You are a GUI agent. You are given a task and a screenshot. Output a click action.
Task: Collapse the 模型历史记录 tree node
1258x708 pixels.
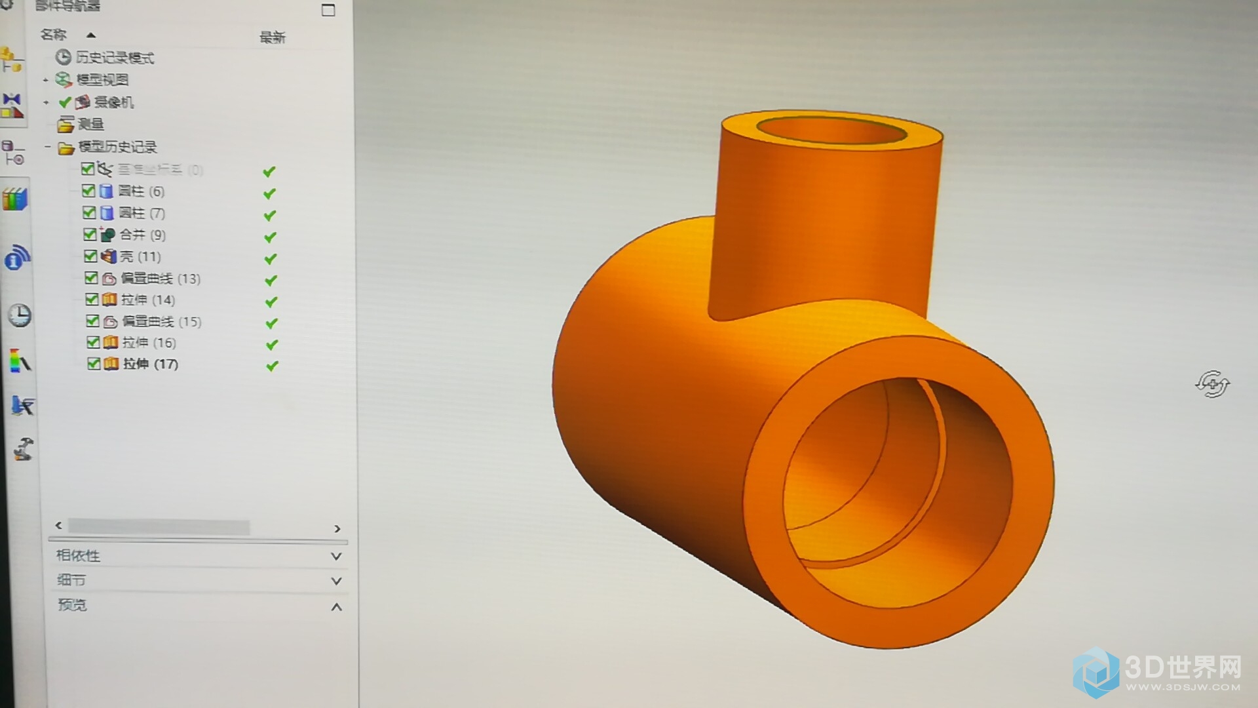point(47,147)
